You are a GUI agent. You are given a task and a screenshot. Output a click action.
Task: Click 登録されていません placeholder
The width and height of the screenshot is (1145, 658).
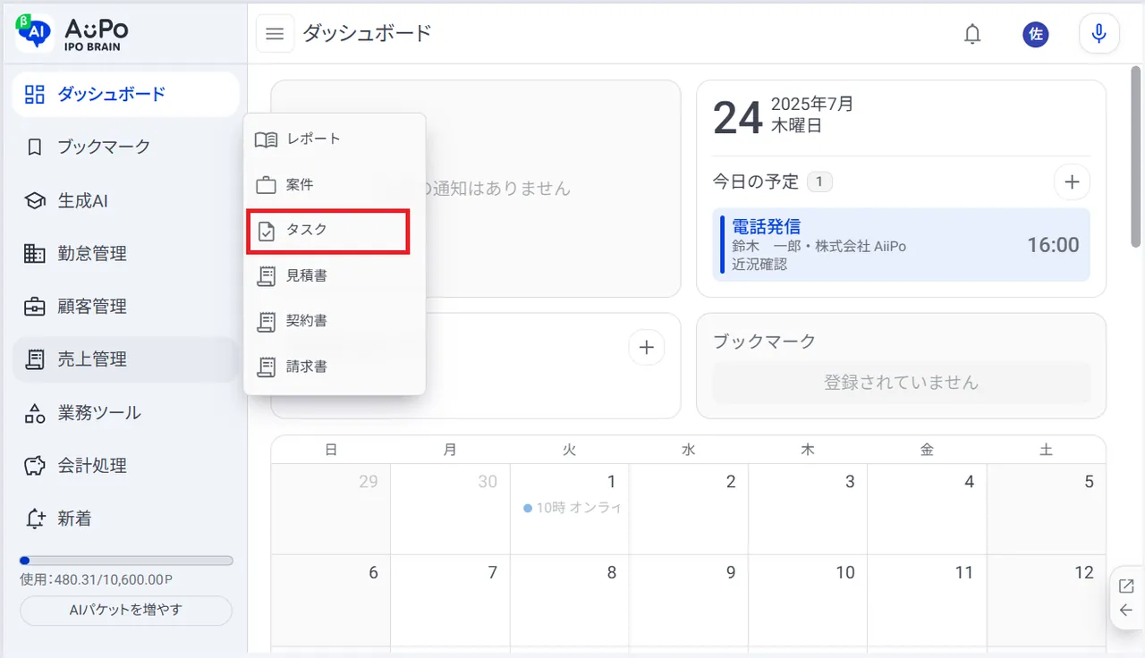[x=901, y=383]
